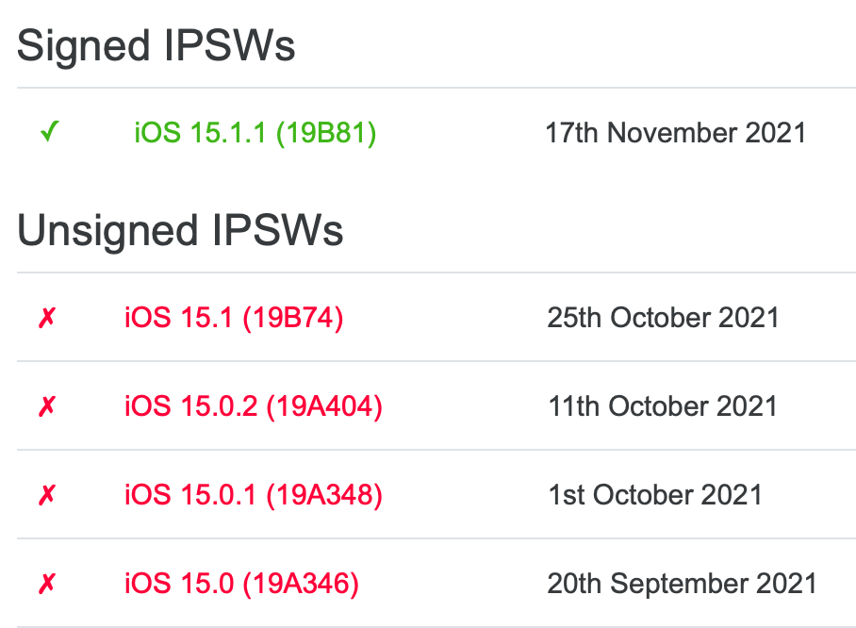Click the 17th November 2021 release date

tap(675, 133)
